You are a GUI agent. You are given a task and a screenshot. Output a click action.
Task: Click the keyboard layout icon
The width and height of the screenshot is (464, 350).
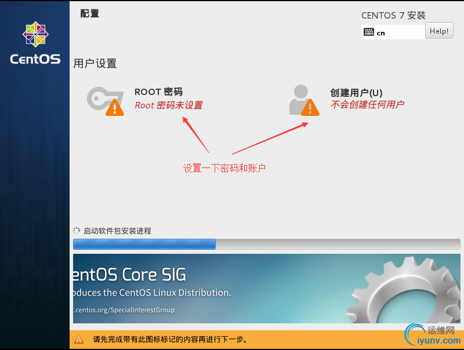pyautogui.click(x=369, y=32)
